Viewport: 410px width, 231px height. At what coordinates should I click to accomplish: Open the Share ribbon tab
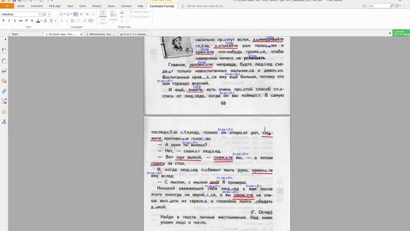pyautogui.click(x=111, y=6)
